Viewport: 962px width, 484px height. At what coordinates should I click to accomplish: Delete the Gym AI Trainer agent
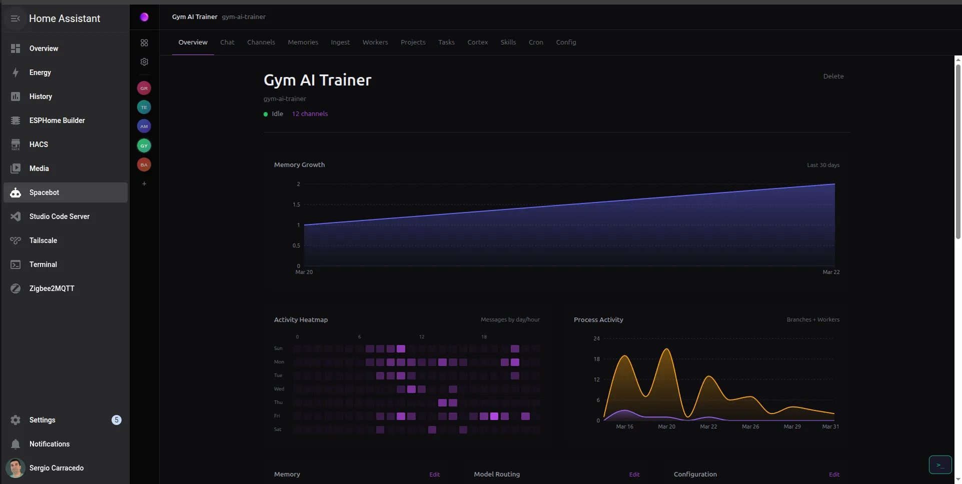pyautogui.click(x=833, y=76)
